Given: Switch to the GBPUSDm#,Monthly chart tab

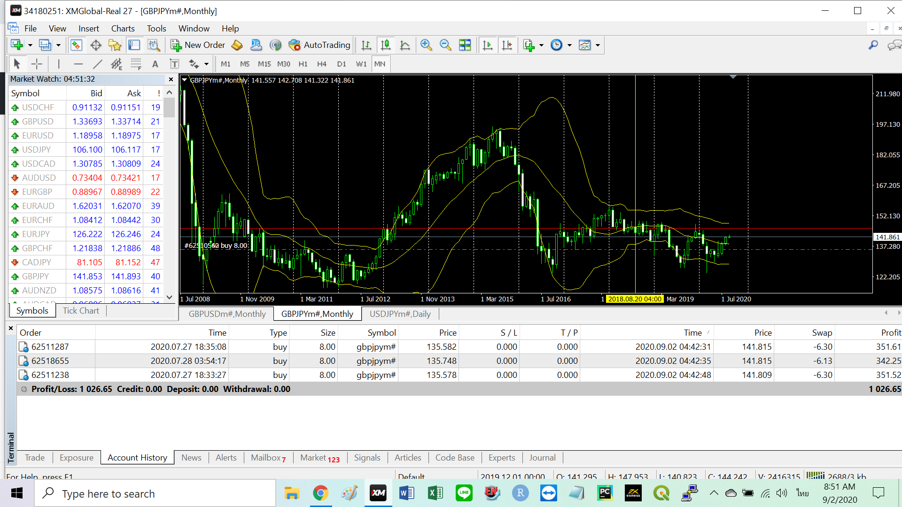Looking at the screenshot, I should [227, 314].
